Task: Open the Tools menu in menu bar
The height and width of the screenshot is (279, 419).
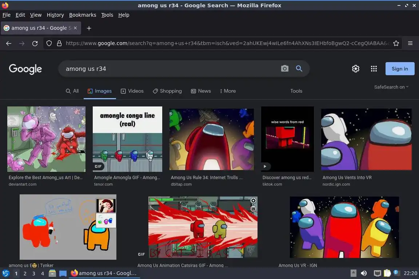Action: point(107,15)
